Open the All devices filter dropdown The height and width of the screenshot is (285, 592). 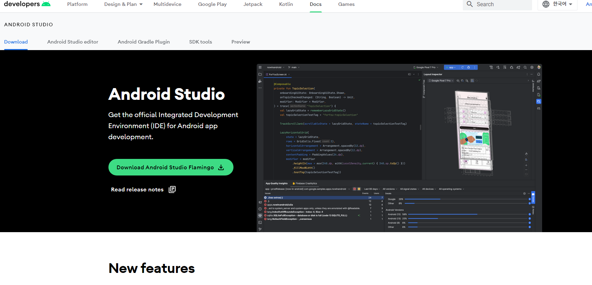(x=429, y=189)
